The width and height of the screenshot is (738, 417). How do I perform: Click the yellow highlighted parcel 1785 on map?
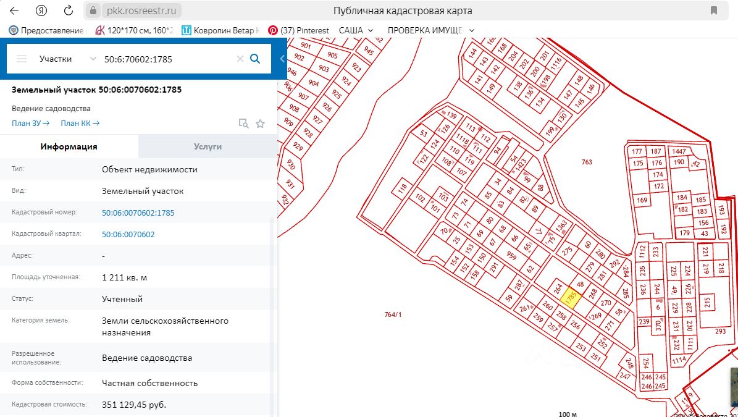(x=570, y=297)
